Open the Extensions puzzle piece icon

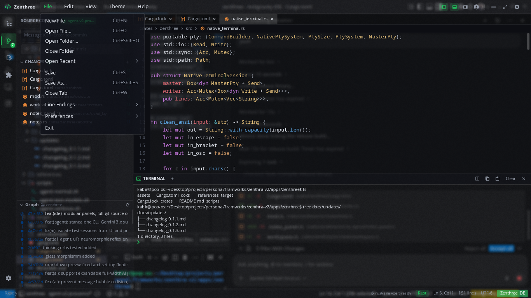pos(9,75)
